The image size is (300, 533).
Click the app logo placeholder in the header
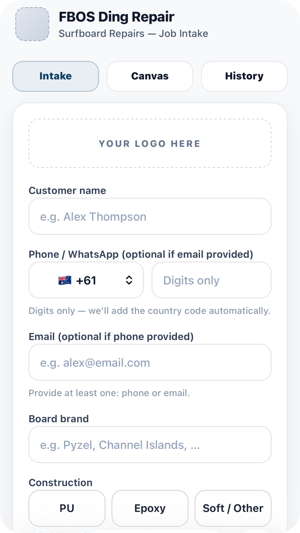click(x=32, y=24)
